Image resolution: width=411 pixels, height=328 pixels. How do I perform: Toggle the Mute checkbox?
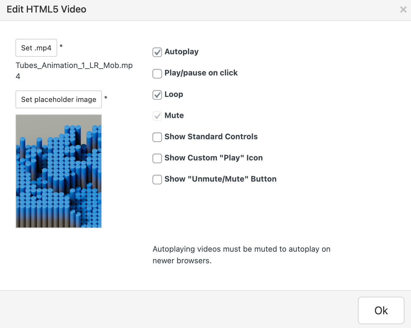point(157,116)
